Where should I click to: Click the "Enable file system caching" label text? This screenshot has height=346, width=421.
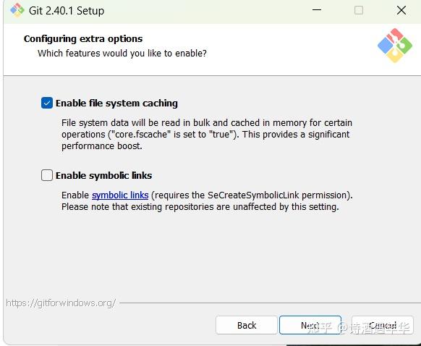point(116,104)
